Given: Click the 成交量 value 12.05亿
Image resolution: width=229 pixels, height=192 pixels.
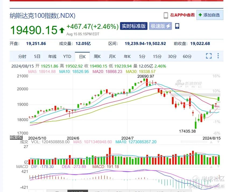Looking at the screenshot, I should 83,44.
